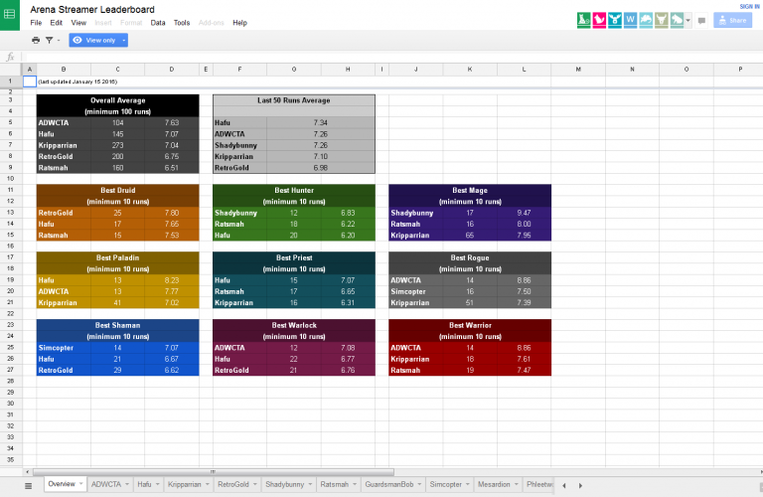The width and height of the screenshot is (763, 497).
Task: Open the Data menu
Action: click(x=158, y=22)
